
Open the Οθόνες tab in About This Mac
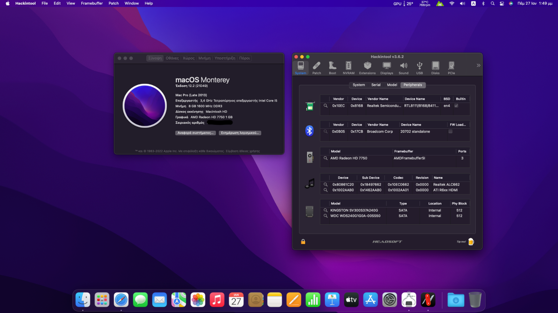tap(172, 58)
